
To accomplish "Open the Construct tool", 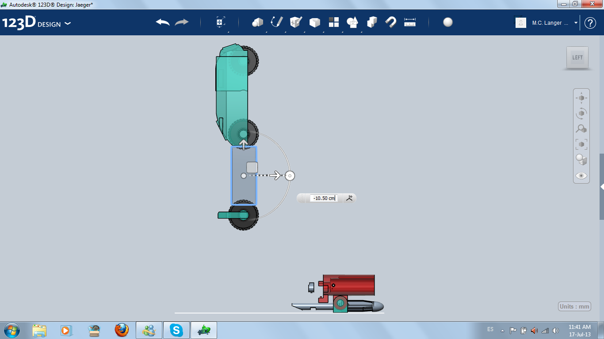I will click(x=295, y=22).
